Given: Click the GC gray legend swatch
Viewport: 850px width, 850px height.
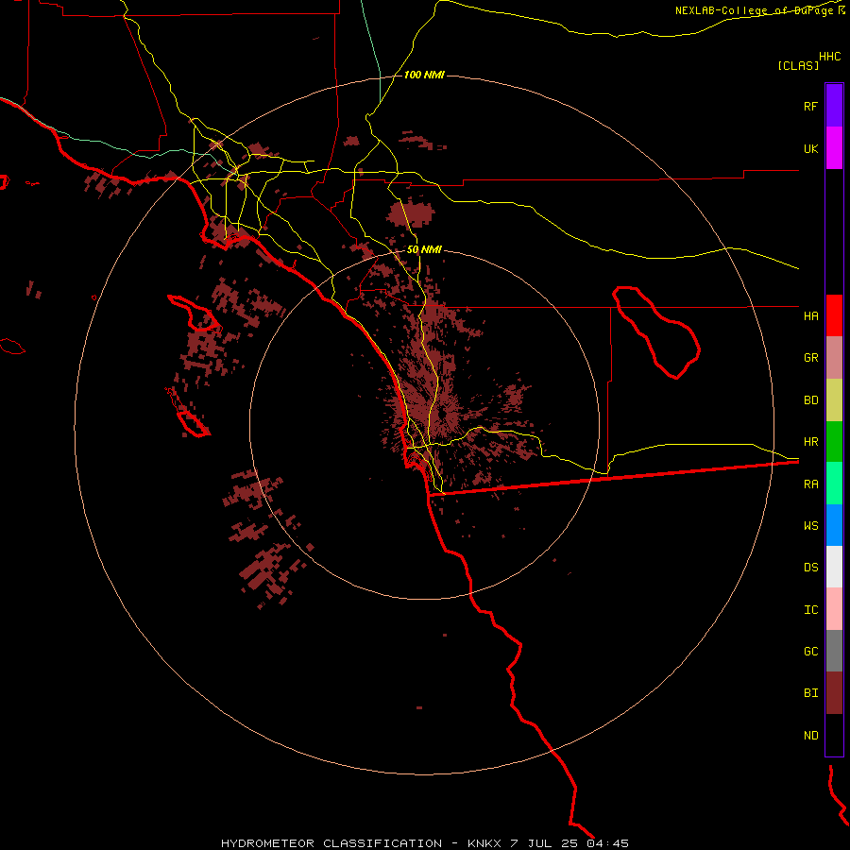Looking at the screenshot, I should point(834,651).
